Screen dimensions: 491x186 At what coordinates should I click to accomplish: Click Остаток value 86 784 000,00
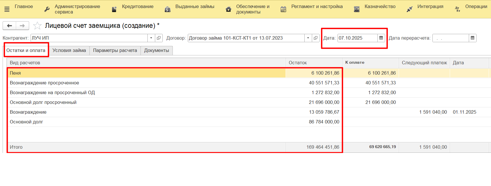tap(324, 122)
